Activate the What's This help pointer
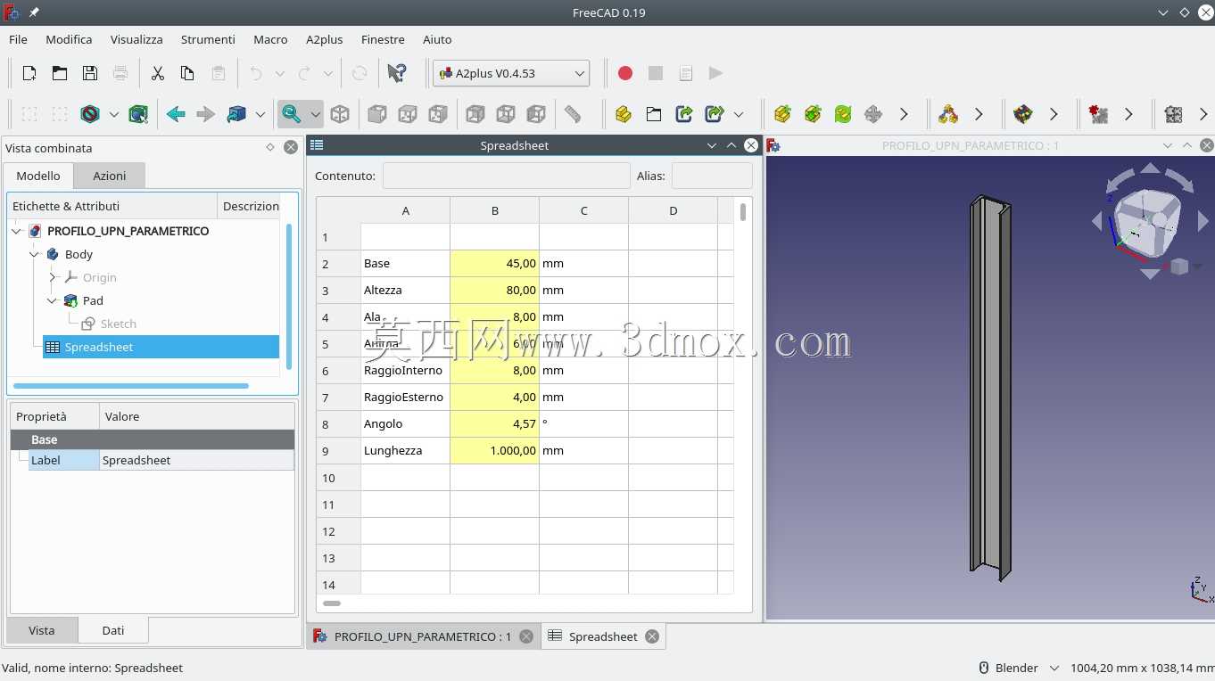Screen dimensions: 1215x681 coord(397,73)
